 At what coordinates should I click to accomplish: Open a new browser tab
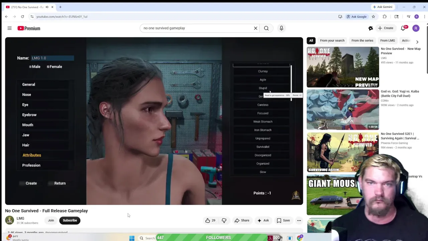click(x=60, y=7)
